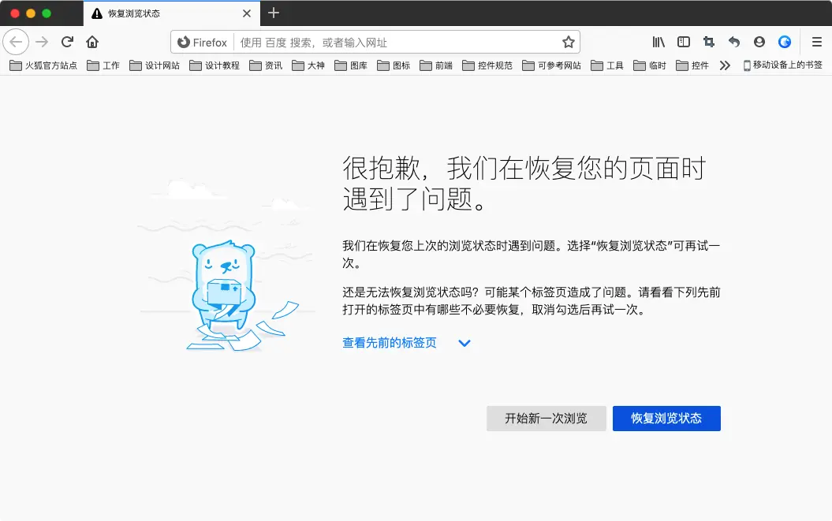Open 大神 bookmark folder
This screenshot has height=521, width=832.
[x=309, y=65]
